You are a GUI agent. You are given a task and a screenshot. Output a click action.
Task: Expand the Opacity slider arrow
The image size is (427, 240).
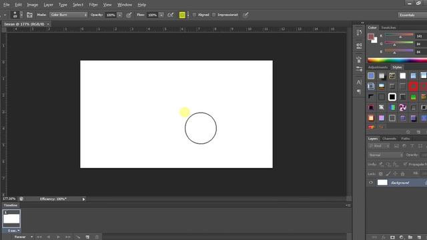click(x=120, y=15)
